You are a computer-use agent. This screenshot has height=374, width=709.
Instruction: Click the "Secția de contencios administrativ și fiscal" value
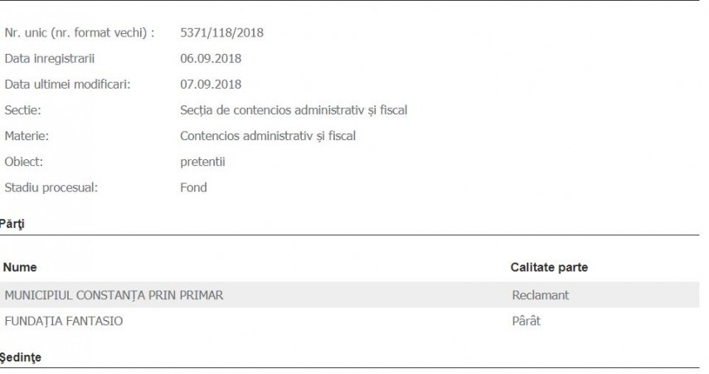tap(293, 110)
